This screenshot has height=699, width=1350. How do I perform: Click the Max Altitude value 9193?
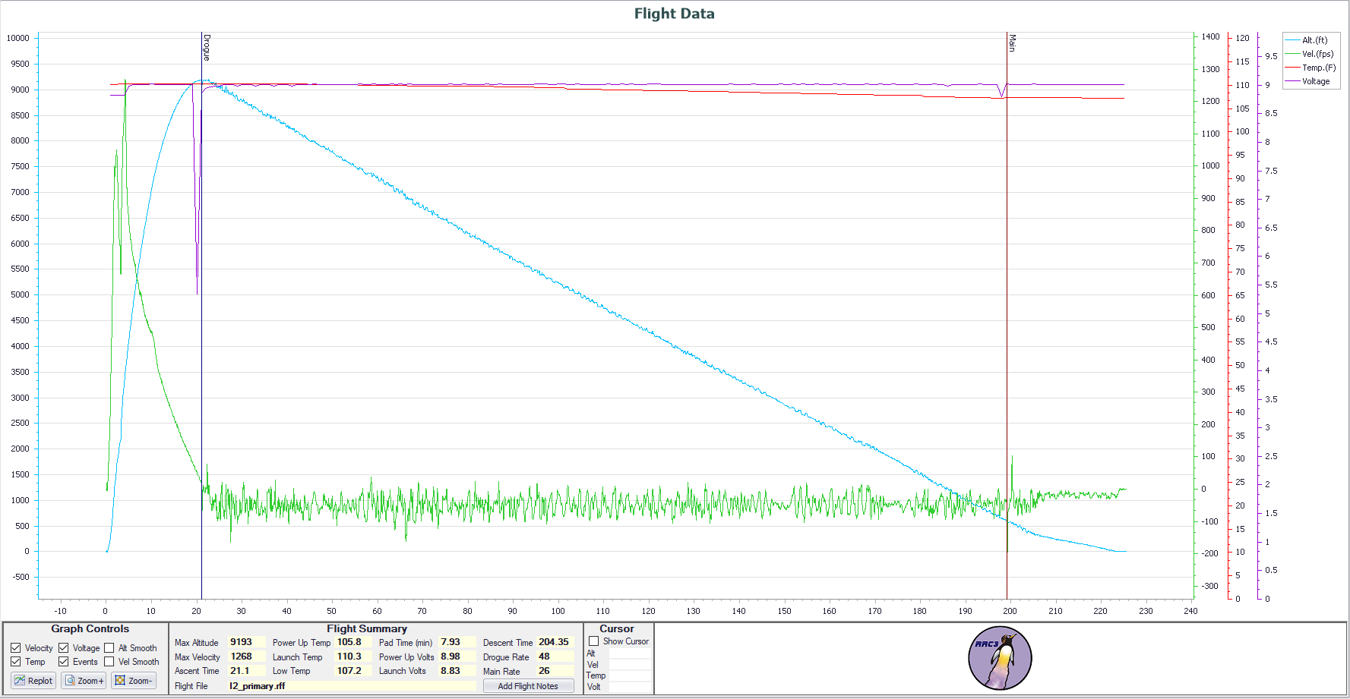click(246, 642)
